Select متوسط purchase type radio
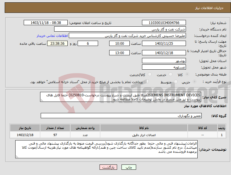 176,82
